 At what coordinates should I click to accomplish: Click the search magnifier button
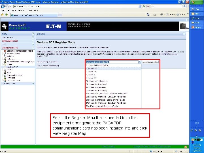coord(184,6)
